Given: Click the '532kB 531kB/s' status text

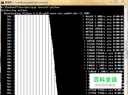Looking at the screenshot, I should pos(97,60).
